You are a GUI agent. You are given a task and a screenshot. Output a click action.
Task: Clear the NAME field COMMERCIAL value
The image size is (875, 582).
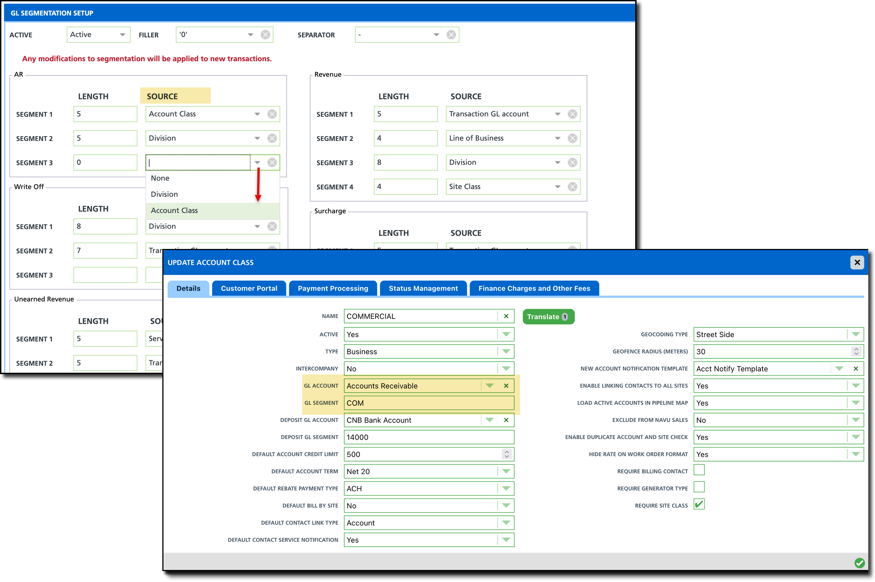[506, 316]
